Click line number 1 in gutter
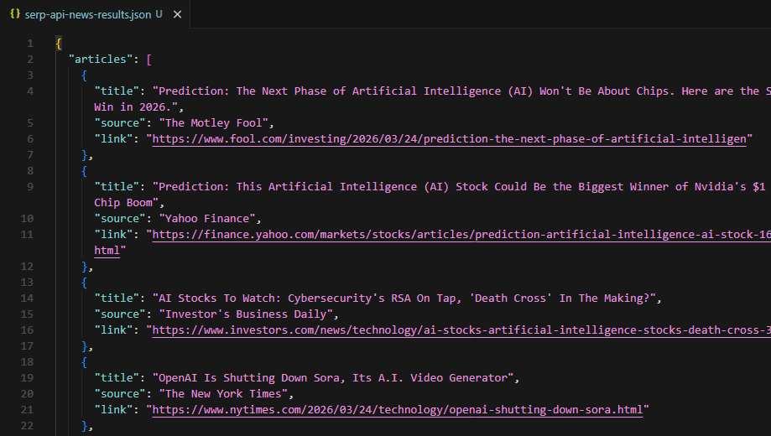This screenshot has height=436, width=771. point(30,44)
